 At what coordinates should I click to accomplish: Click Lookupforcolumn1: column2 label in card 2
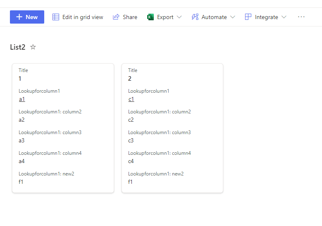tap(160, 112)
